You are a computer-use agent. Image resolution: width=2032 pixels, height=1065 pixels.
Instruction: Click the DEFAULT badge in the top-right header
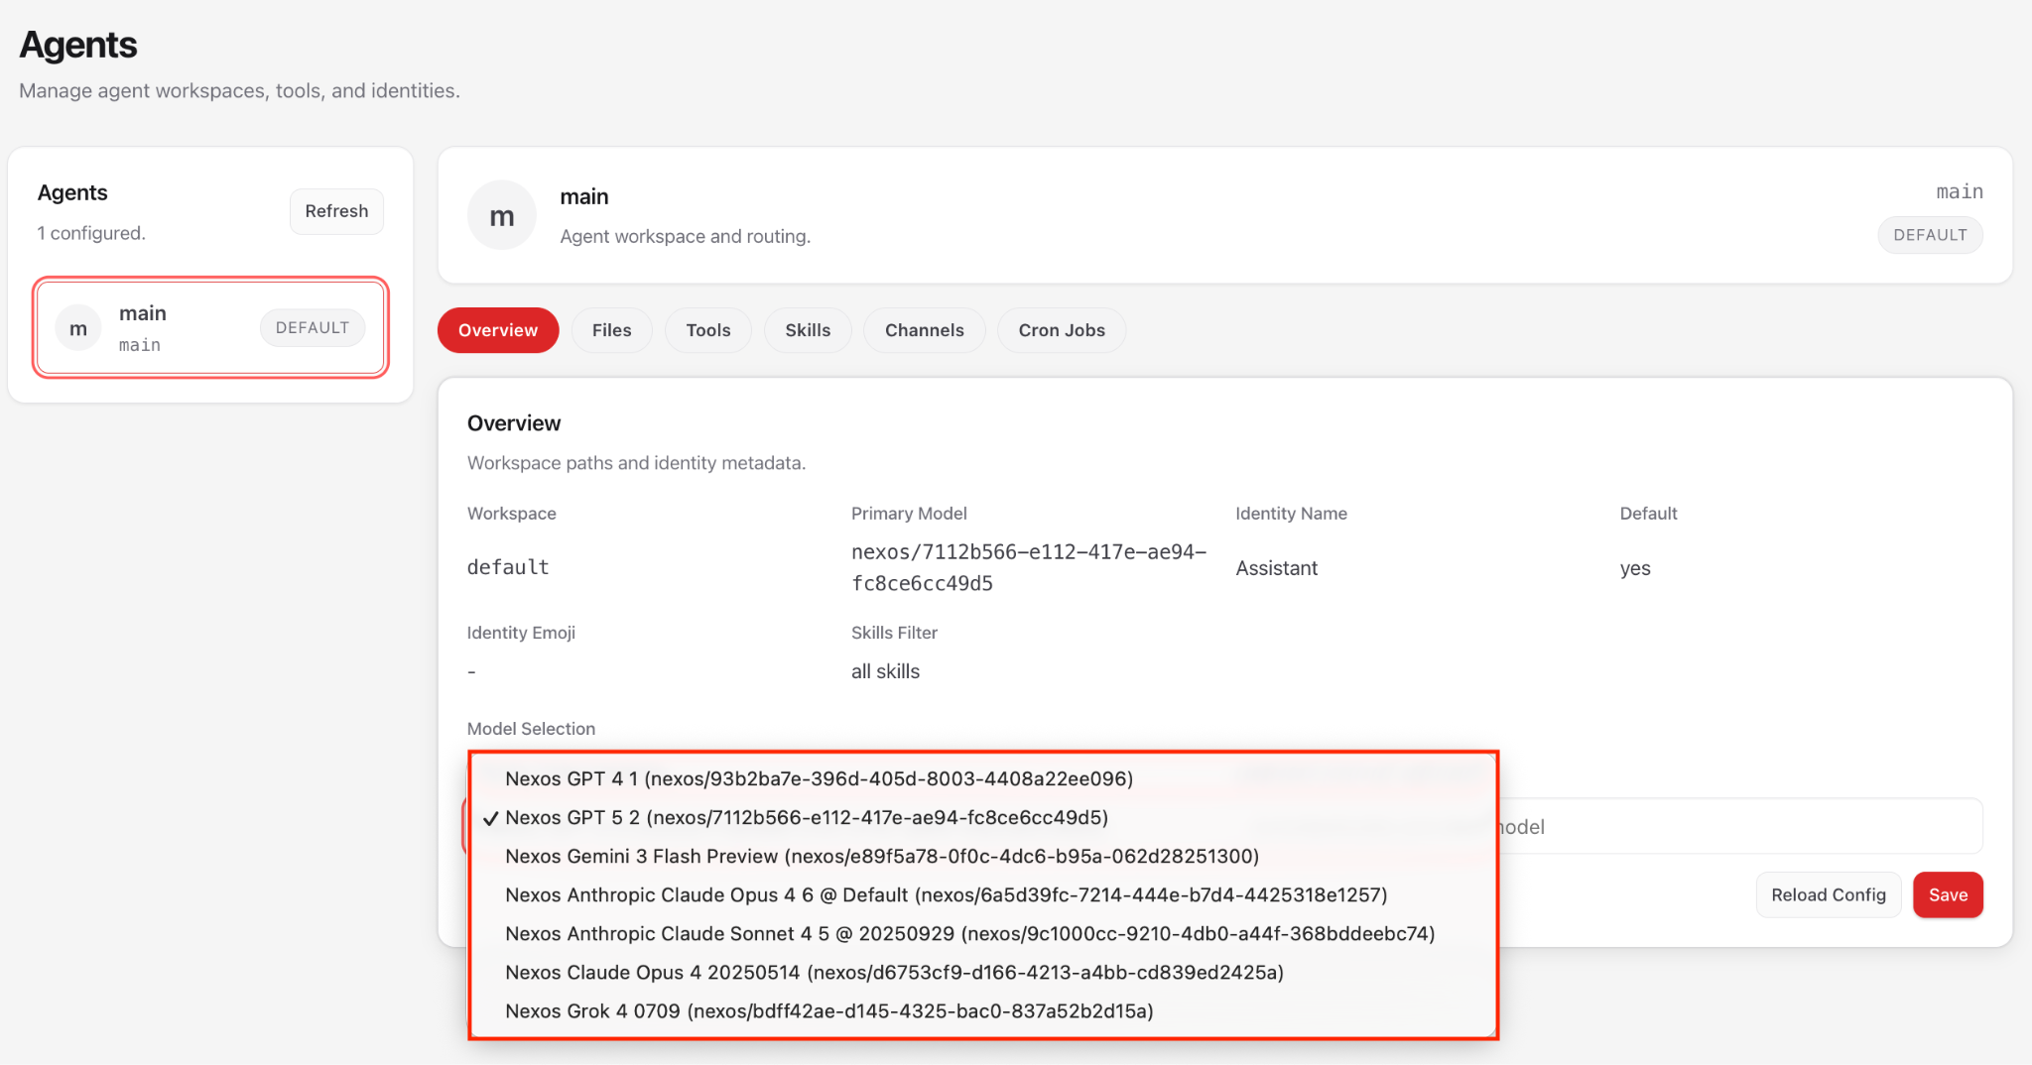pyautogui.click(x=1928, y=235)
